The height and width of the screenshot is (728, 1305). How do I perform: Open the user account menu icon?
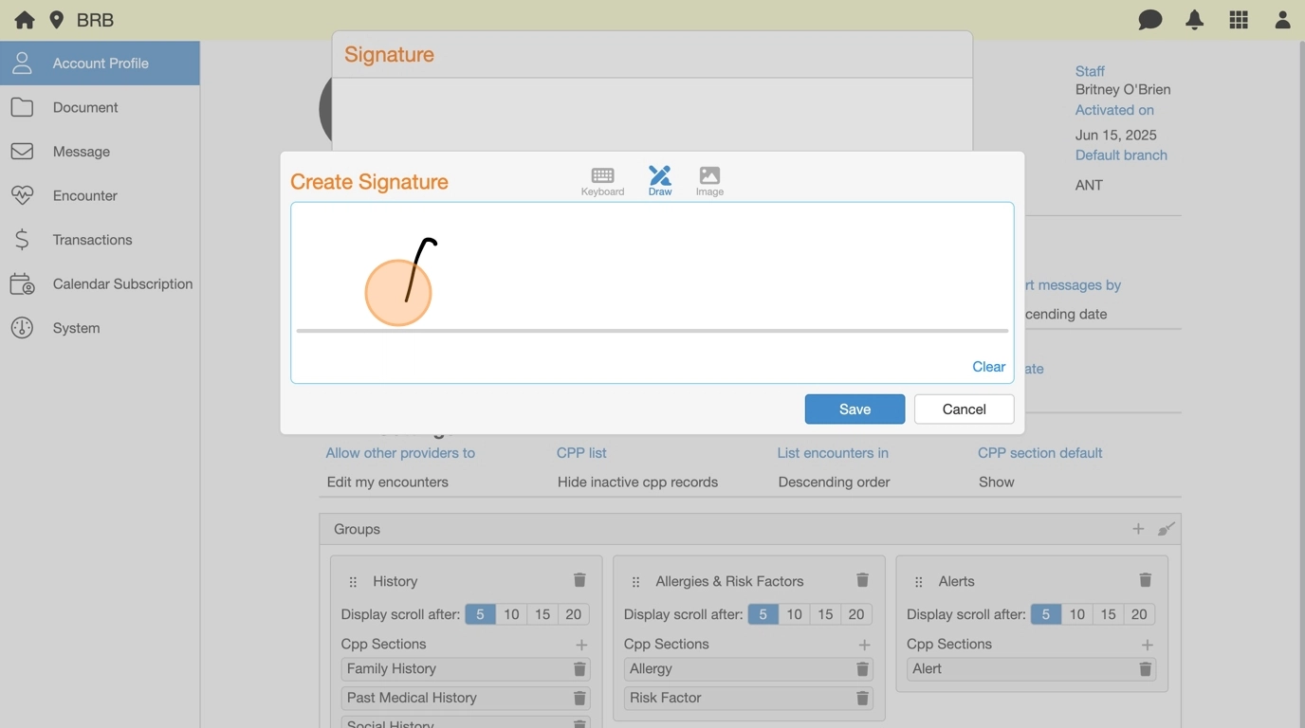[1282, 20]
